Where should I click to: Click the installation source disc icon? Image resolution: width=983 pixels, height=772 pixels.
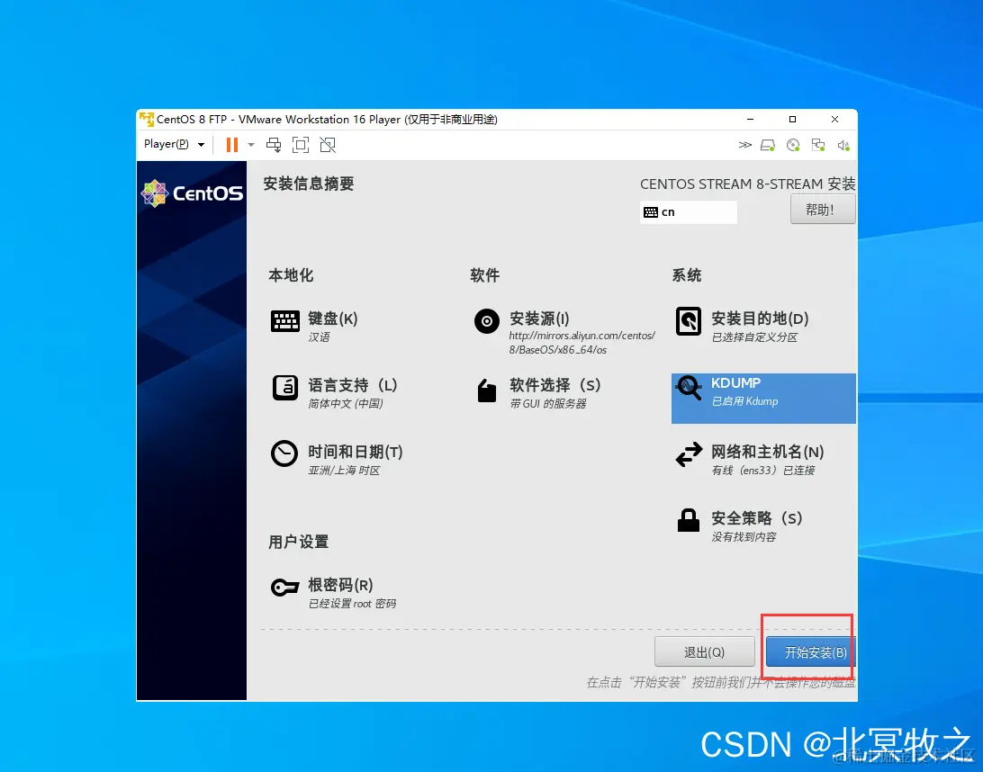[x=487, y=321]
